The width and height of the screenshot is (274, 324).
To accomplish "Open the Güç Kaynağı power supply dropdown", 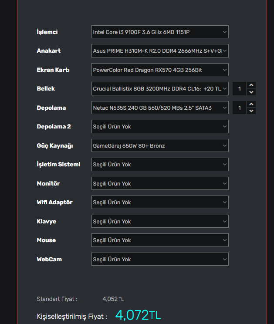I will (160, 145).
